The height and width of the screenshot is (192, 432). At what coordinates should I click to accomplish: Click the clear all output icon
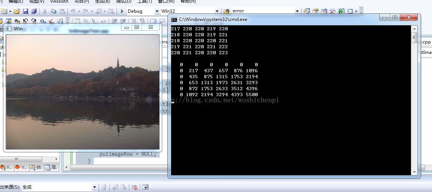pos(135,188)
